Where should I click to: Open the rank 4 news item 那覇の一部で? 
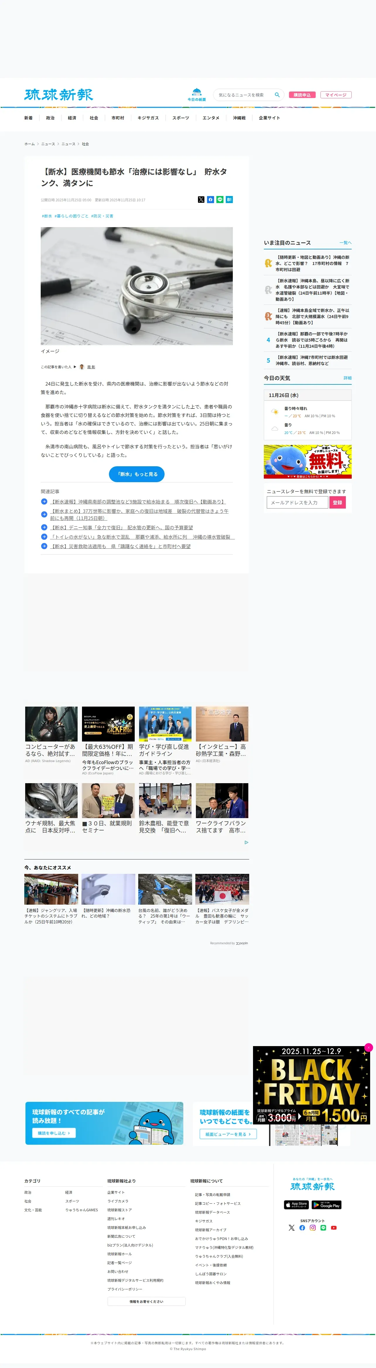[307, 340]
